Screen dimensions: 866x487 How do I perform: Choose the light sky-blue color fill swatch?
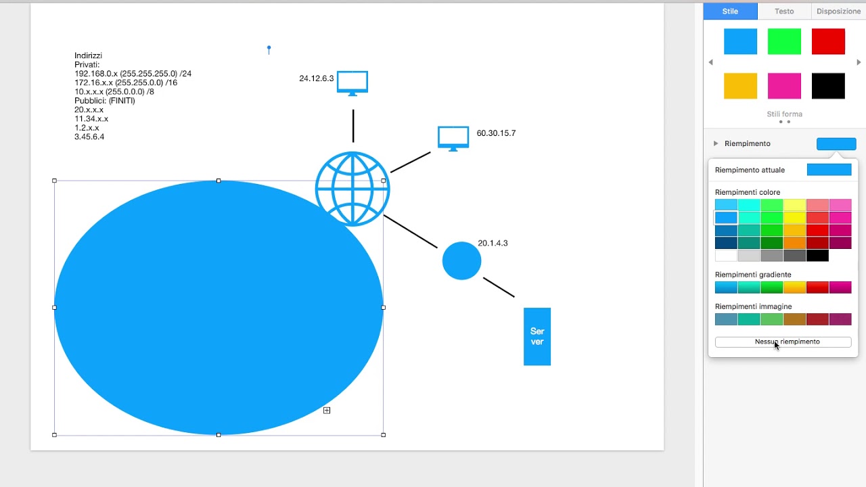[726, 205]
